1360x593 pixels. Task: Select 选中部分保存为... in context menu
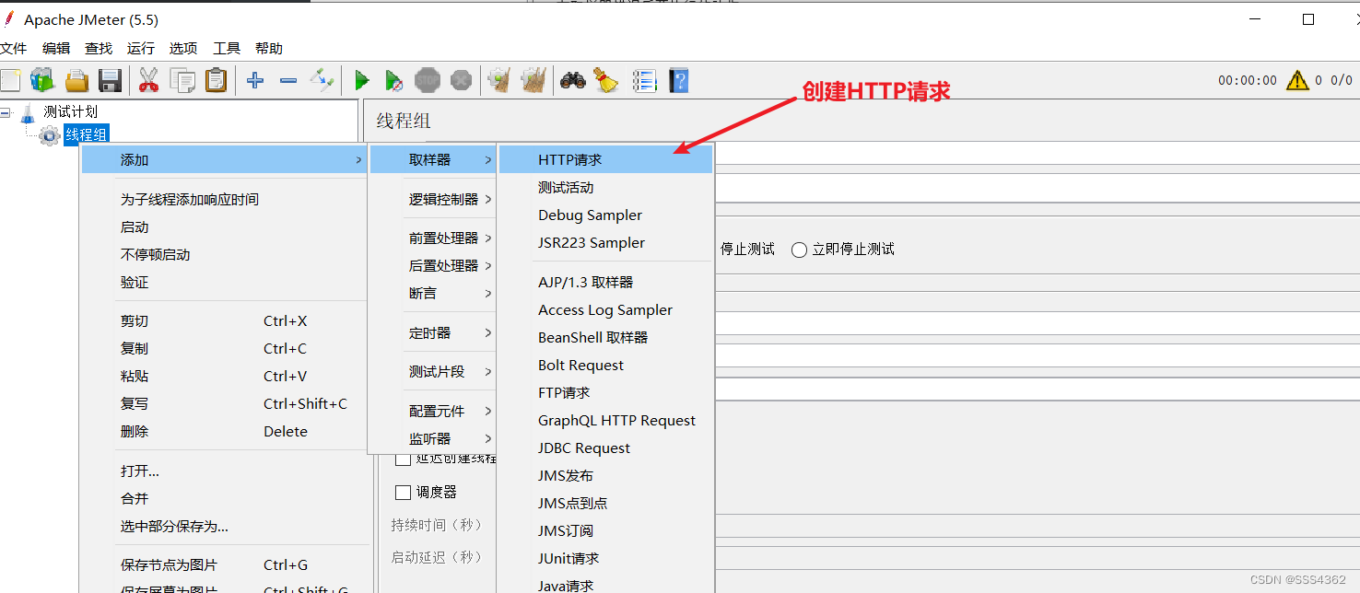click(x=224, y=526)
